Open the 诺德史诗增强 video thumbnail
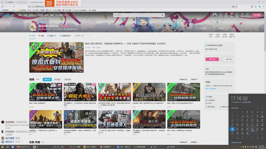The image size is (266, 149). pyautogui.click(x=80, y=119)
